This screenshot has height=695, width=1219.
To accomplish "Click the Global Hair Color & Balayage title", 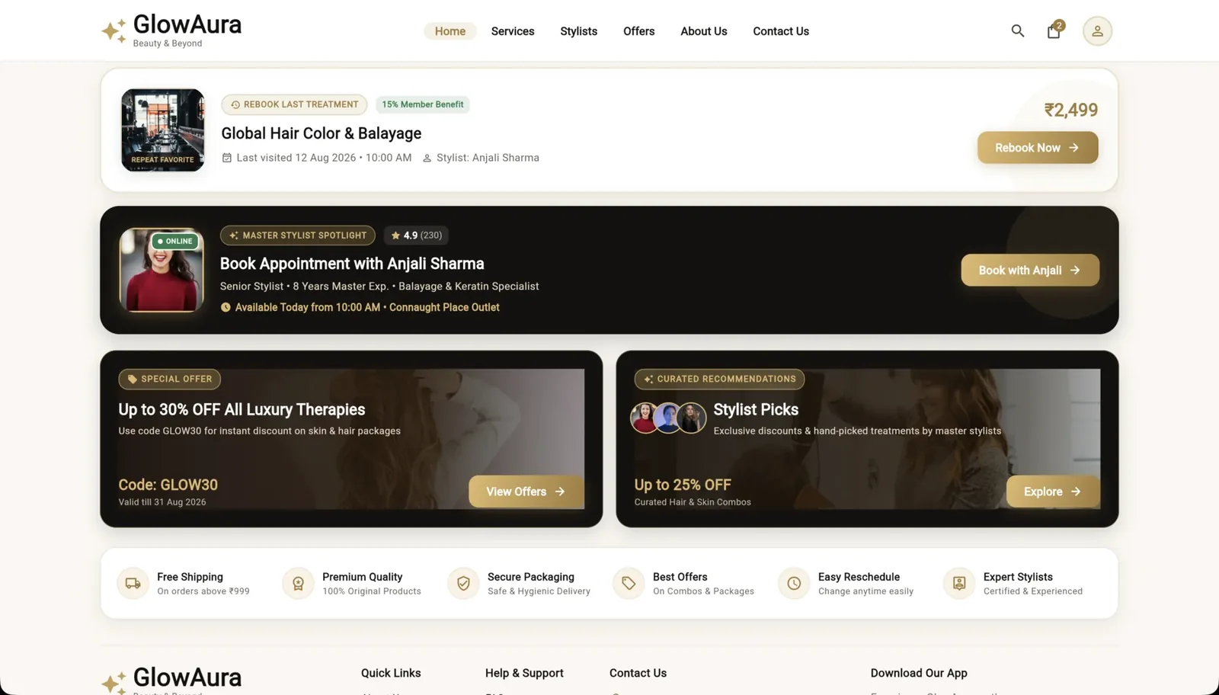I will (x=322, y=133).
